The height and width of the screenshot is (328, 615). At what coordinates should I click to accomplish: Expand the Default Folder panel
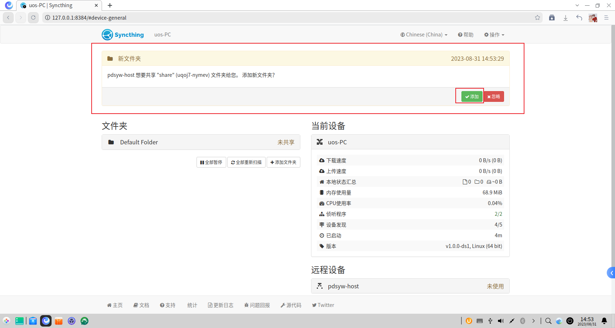coord(201,142)
